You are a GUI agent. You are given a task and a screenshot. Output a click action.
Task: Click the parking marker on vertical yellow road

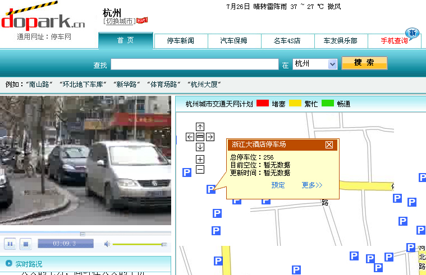pyautogui.click(x=218, y=261)
